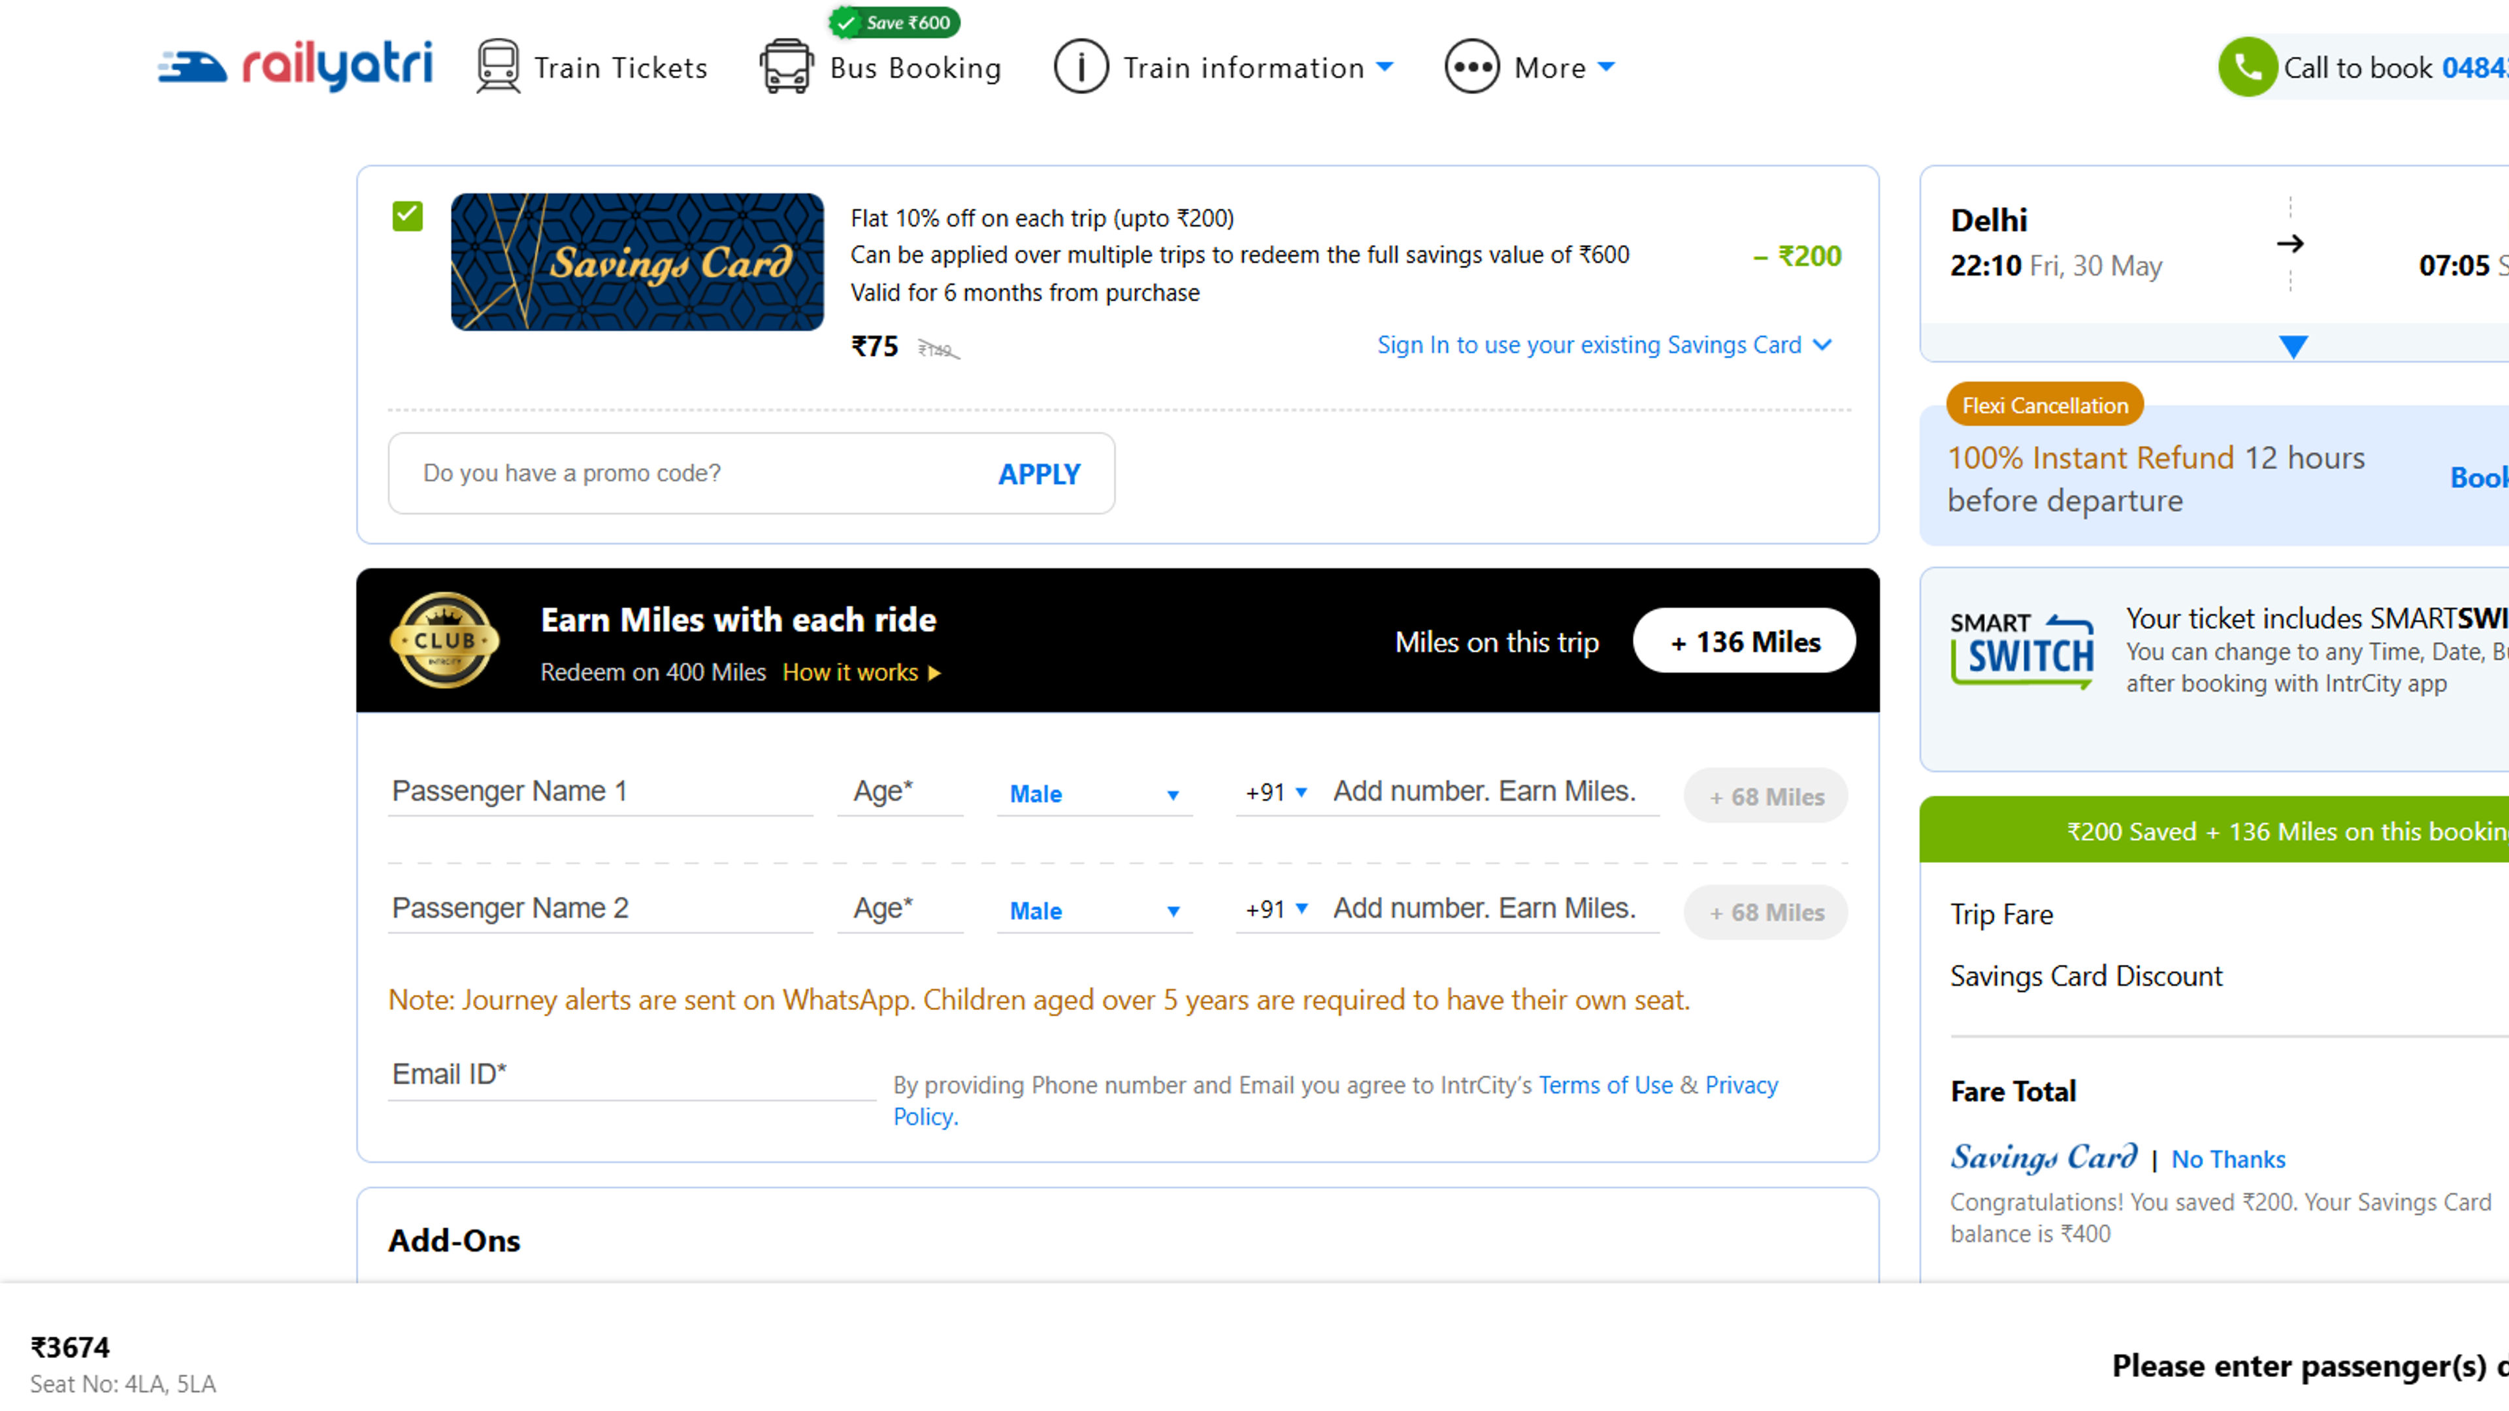The image size is (2509, 1411).
Task: Click the info circle icon for Train information
Action: click(x=1080, y=66)
